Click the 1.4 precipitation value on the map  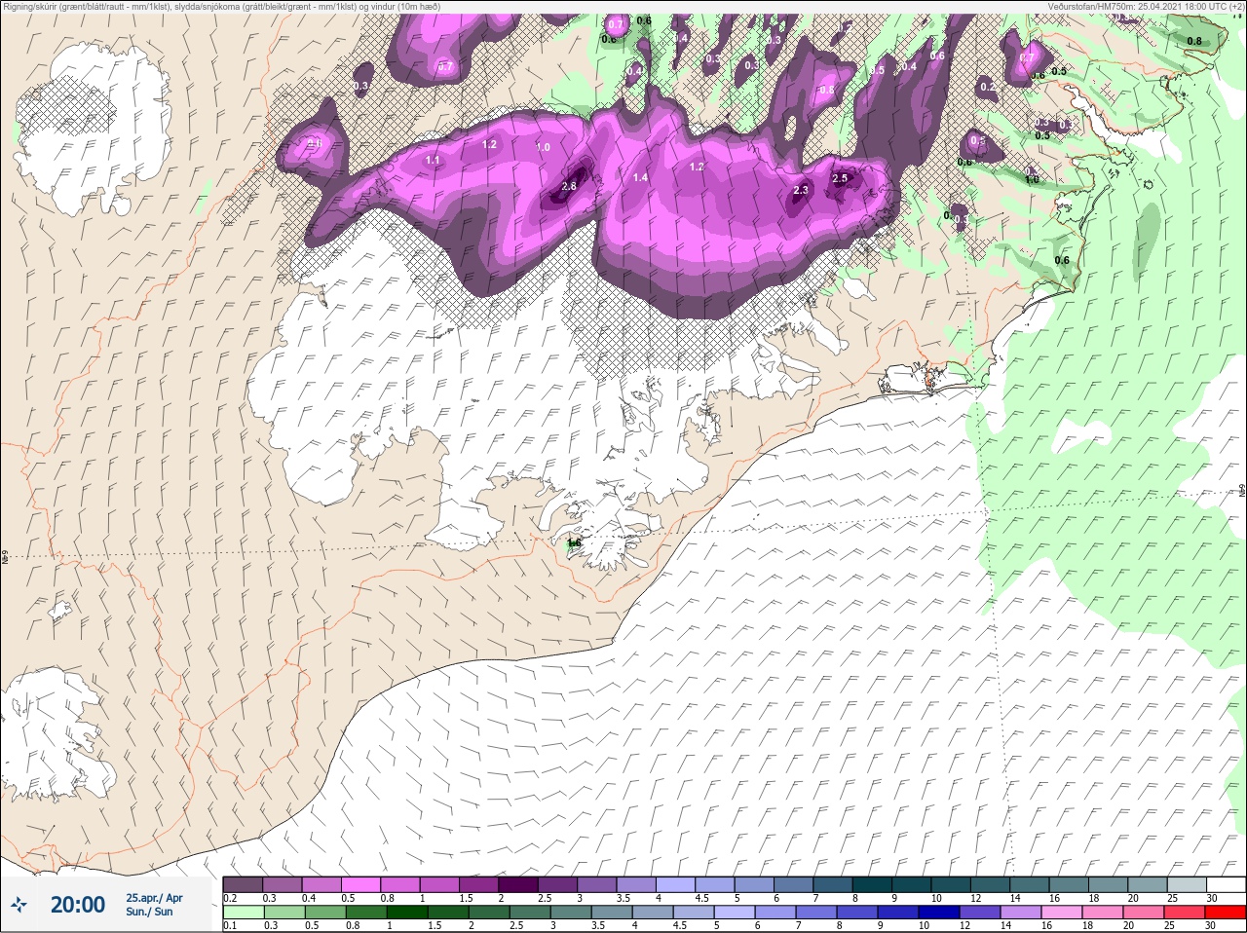pos(640,177)
